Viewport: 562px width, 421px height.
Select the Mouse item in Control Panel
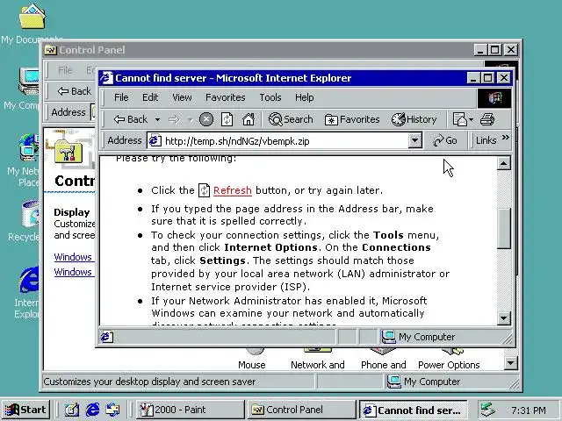(252, 365)
